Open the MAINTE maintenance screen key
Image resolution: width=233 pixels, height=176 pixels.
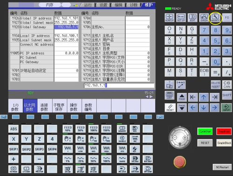pyautogui.click(x=215, y=18)
